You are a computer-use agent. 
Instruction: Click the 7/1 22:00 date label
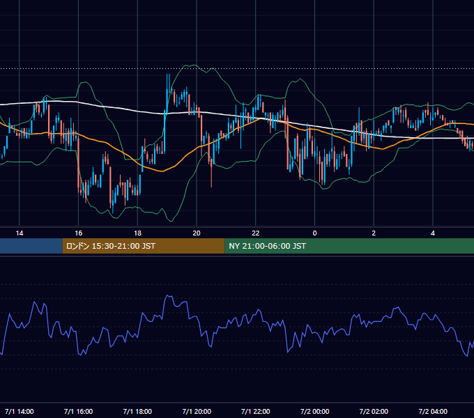pos(256,412)
